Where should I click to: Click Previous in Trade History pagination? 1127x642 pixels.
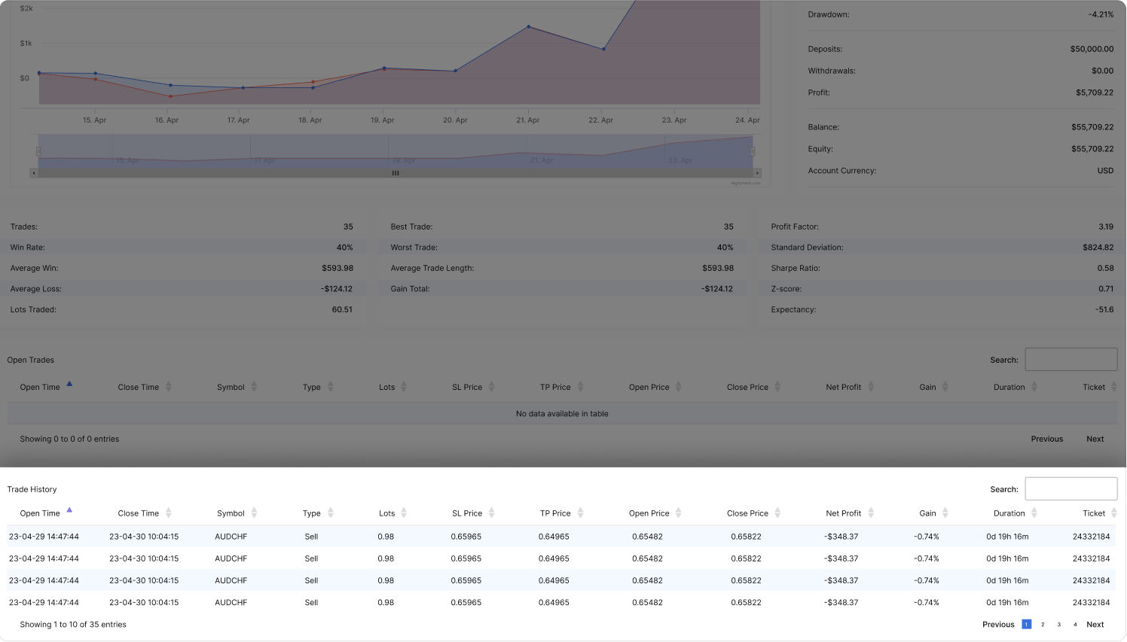point(998,625)
